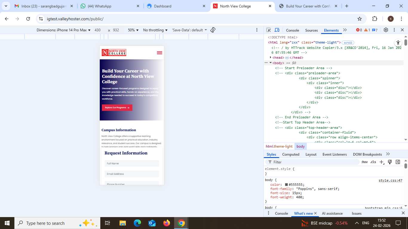Open the drawer three-dot menu
Screen dimensions: 408x229
pos(269,213)
